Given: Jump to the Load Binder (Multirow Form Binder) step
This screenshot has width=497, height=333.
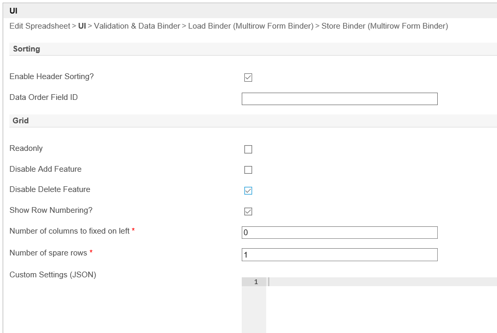Looking at the screenshot, I should click(251, 26).
